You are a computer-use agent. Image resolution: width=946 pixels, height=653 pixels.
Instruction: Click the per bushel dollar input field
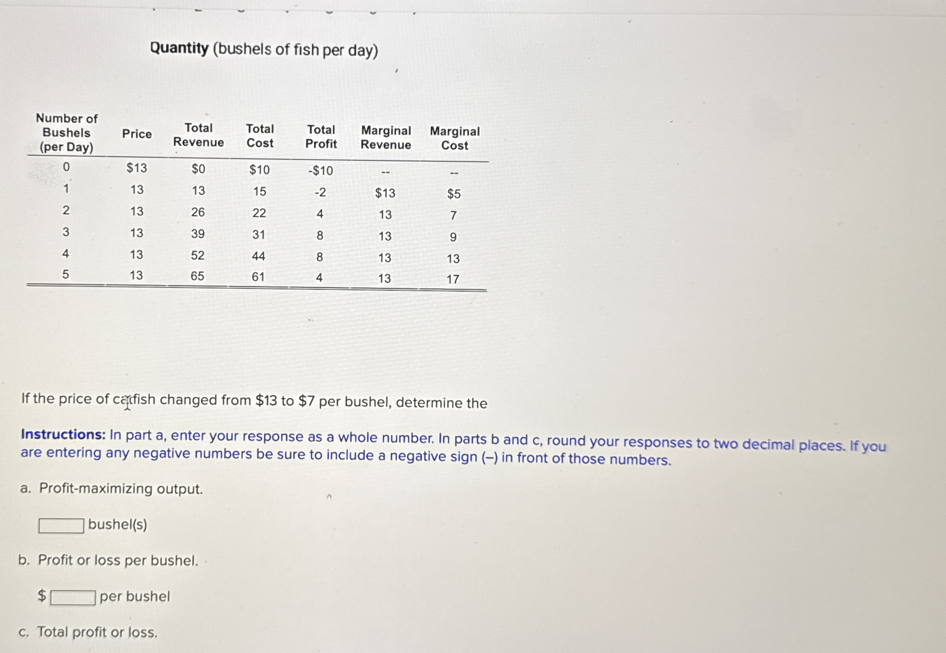click(x=72, y=597)
